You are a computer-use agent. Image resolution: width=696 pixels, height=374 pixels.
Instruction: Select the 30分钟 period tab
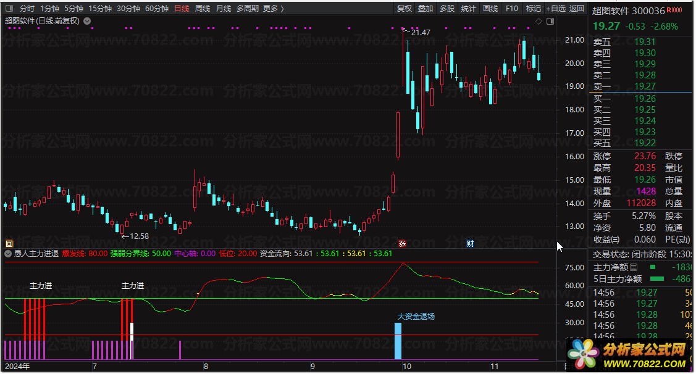[x=128, y=9]
